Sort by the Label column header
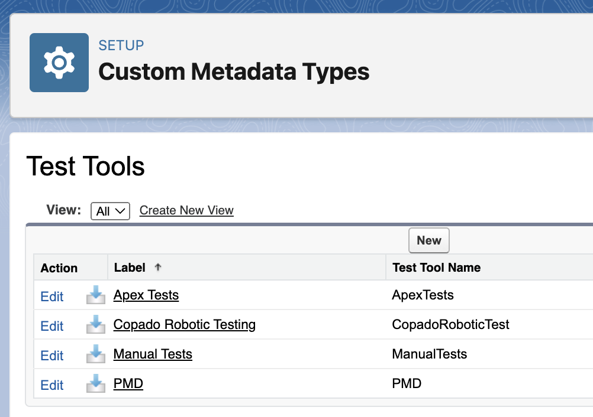 pyautogui.click(x=130, y=268)
